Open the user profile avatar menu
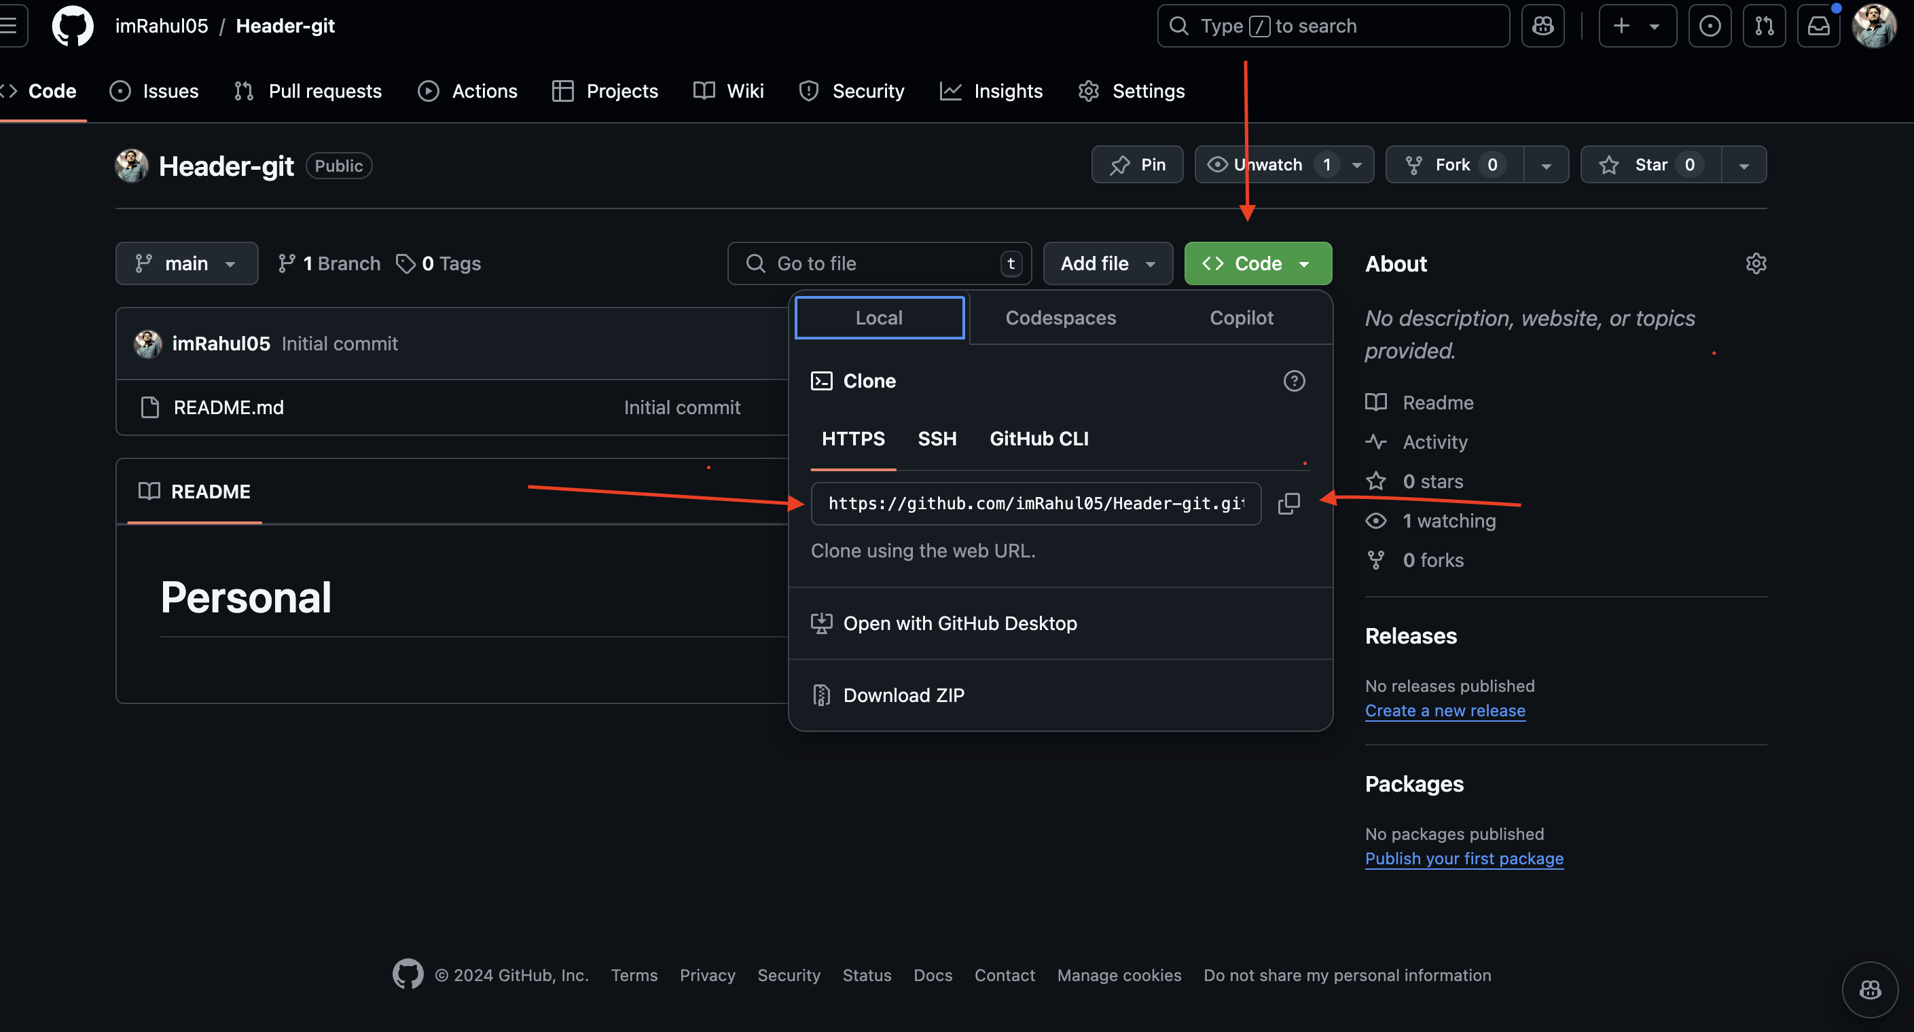Viewport: 1914px width, 1032px height. pyautogui.click(x=1875, y=26)
